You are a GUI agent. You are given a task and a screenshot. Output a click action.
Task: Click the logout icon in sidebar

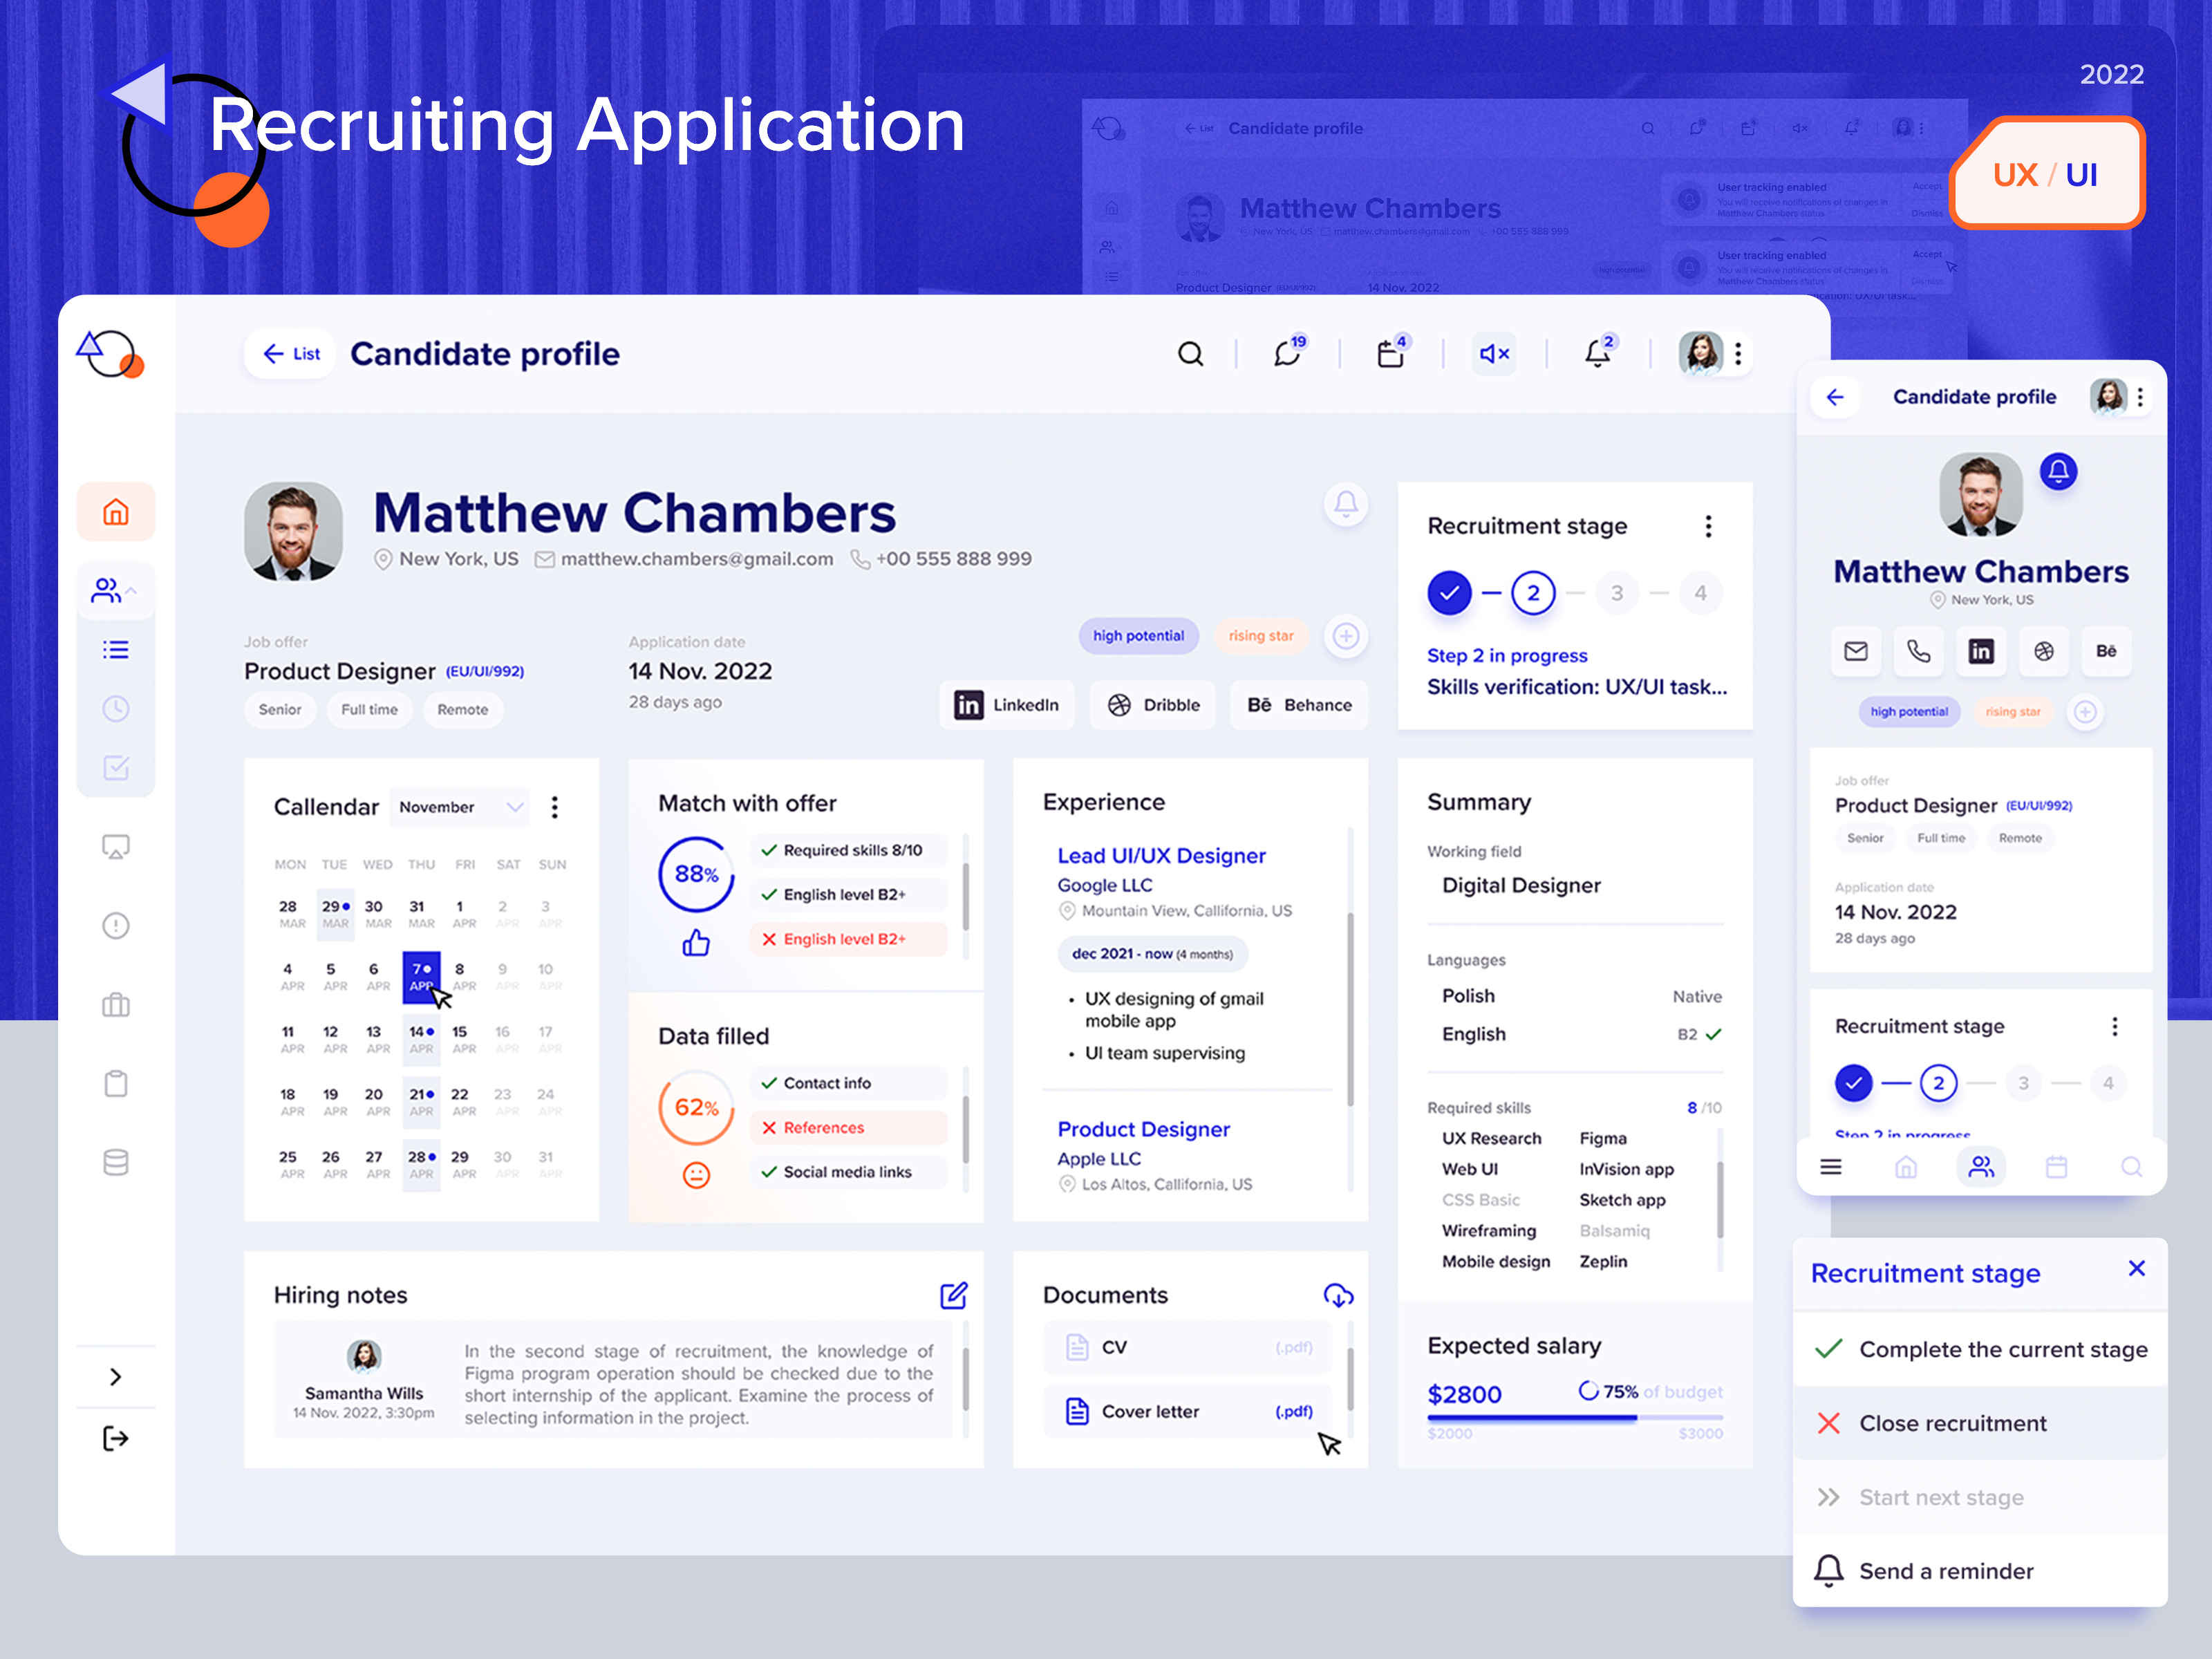click(116, 1439)
